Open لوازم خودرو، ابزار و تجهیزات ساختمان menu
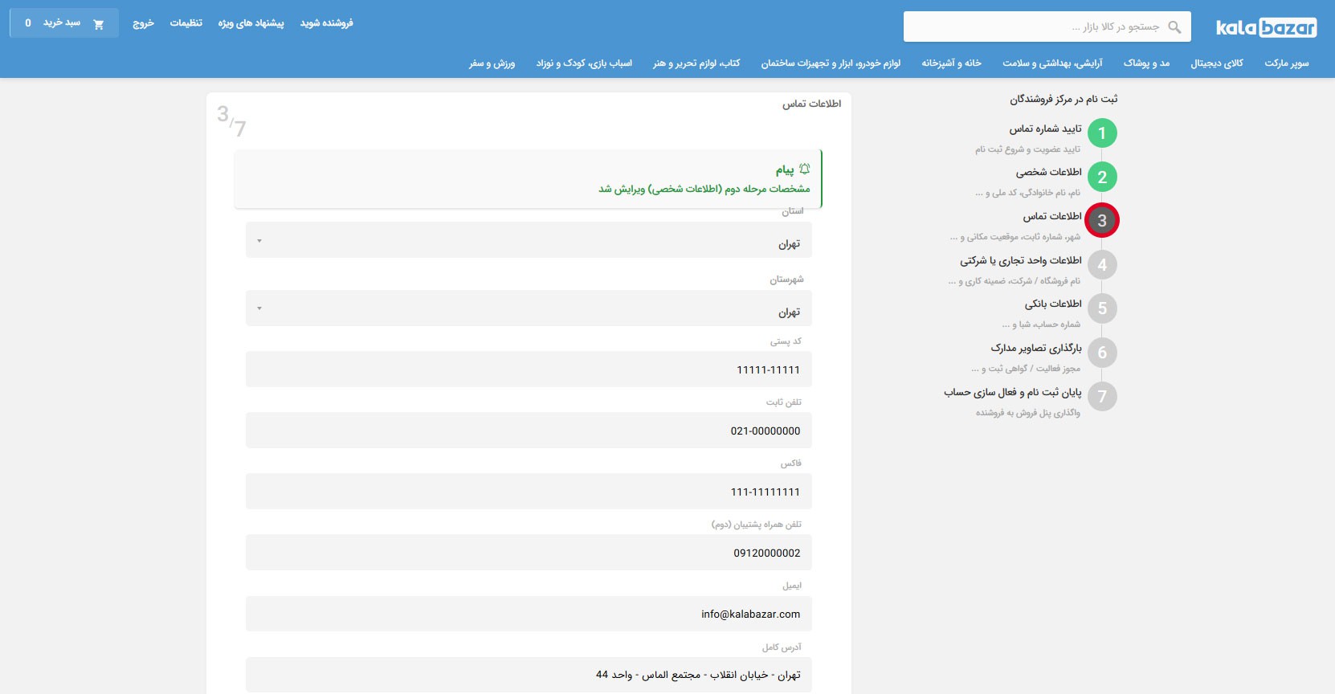 click(831, 63)
